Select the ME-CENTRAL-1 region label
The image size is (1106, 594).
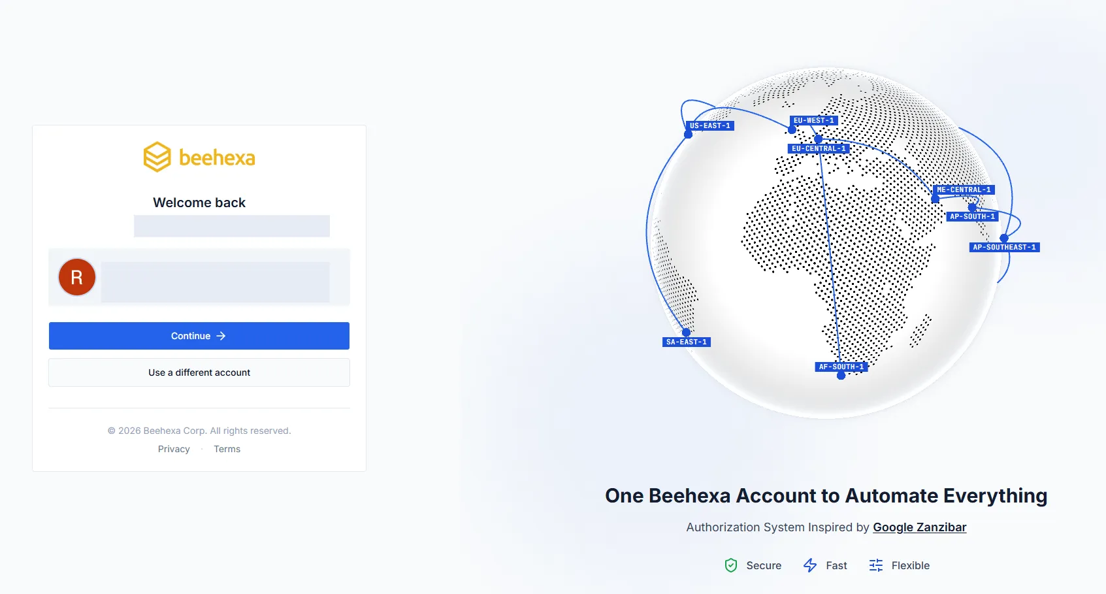(x=964, y=190)
